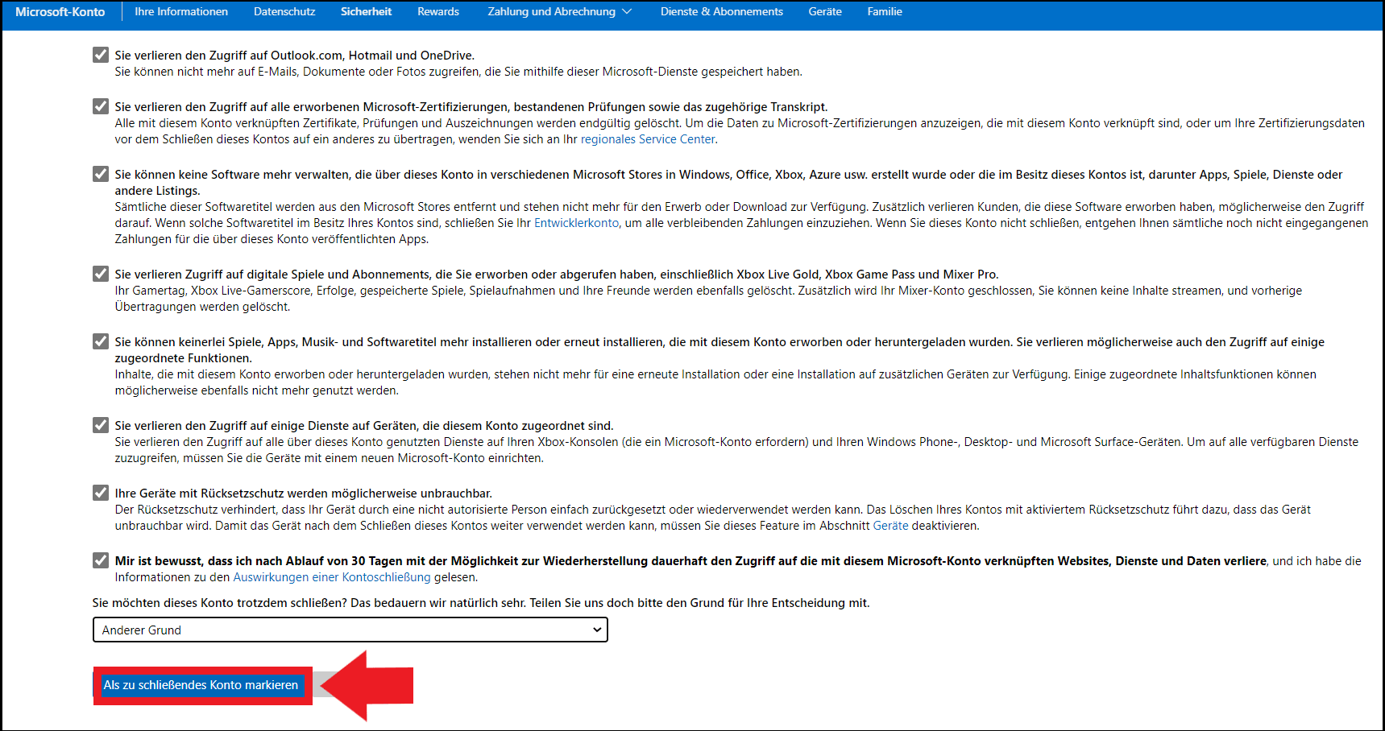Click the 'regionales Service Center' link
1385x731 pixels.
coord(648,139)
